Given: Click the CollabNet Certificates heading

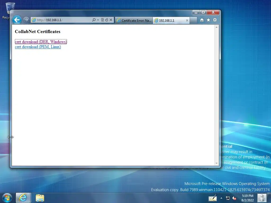Looking at the screenshot, I should point(38,32).
